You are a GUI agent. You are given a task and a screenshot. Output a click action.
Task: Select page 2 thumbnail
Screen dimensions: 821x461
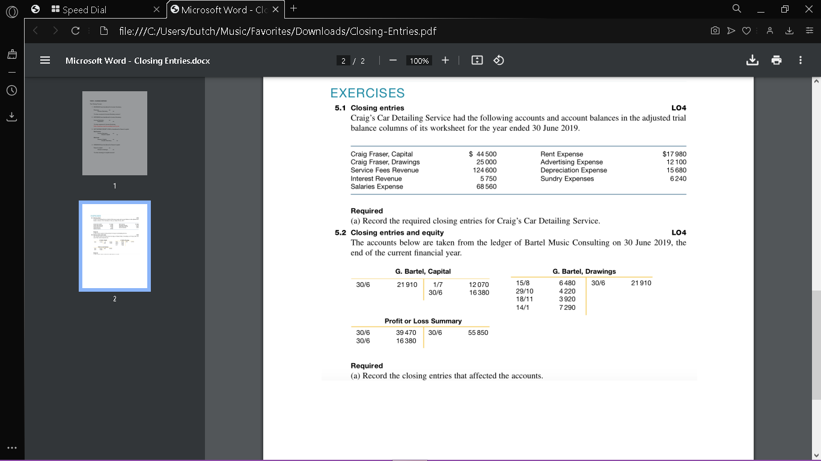pyautogui.click(x=115, y=246)
